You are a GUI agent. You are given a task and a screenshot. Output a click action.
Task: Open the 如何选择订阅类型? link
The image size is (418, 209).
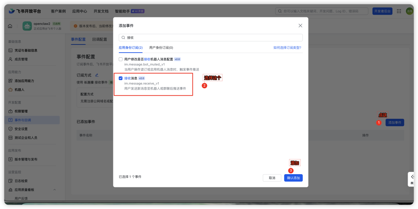click(287, 48)
